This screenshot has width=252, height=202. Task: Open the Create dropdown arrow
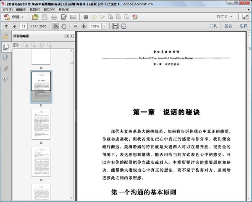point(23,17)
